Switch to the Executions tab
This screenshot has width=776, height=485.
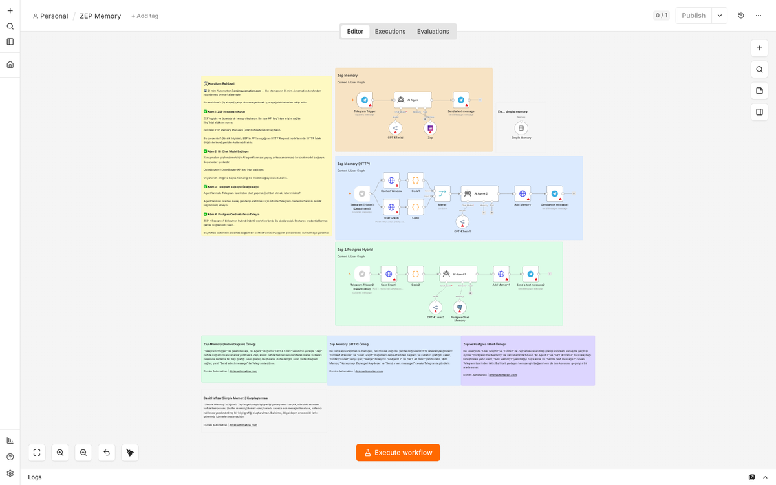point(390,31)
